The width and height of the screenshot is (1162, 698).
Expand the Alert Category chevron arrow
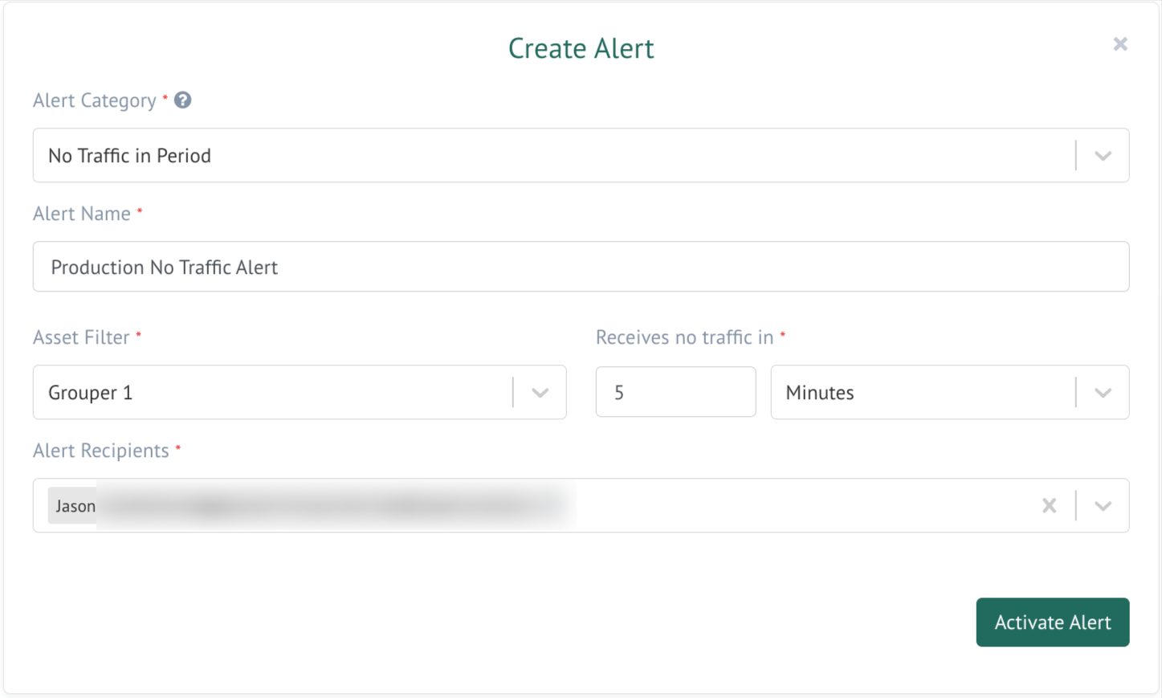[x=1103, y=156]
